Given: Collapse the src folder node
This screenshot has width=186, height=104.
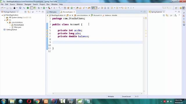Looking at the screenshot, I should pyautogui.click(x=5, y=20).
